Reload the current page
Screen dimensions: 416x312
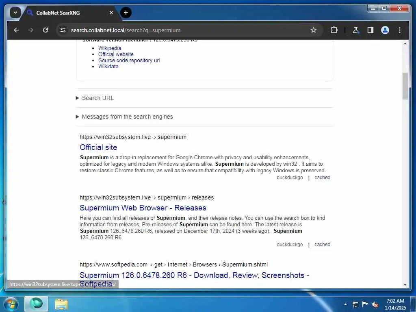pyautogui.click(x=45, y=30)
